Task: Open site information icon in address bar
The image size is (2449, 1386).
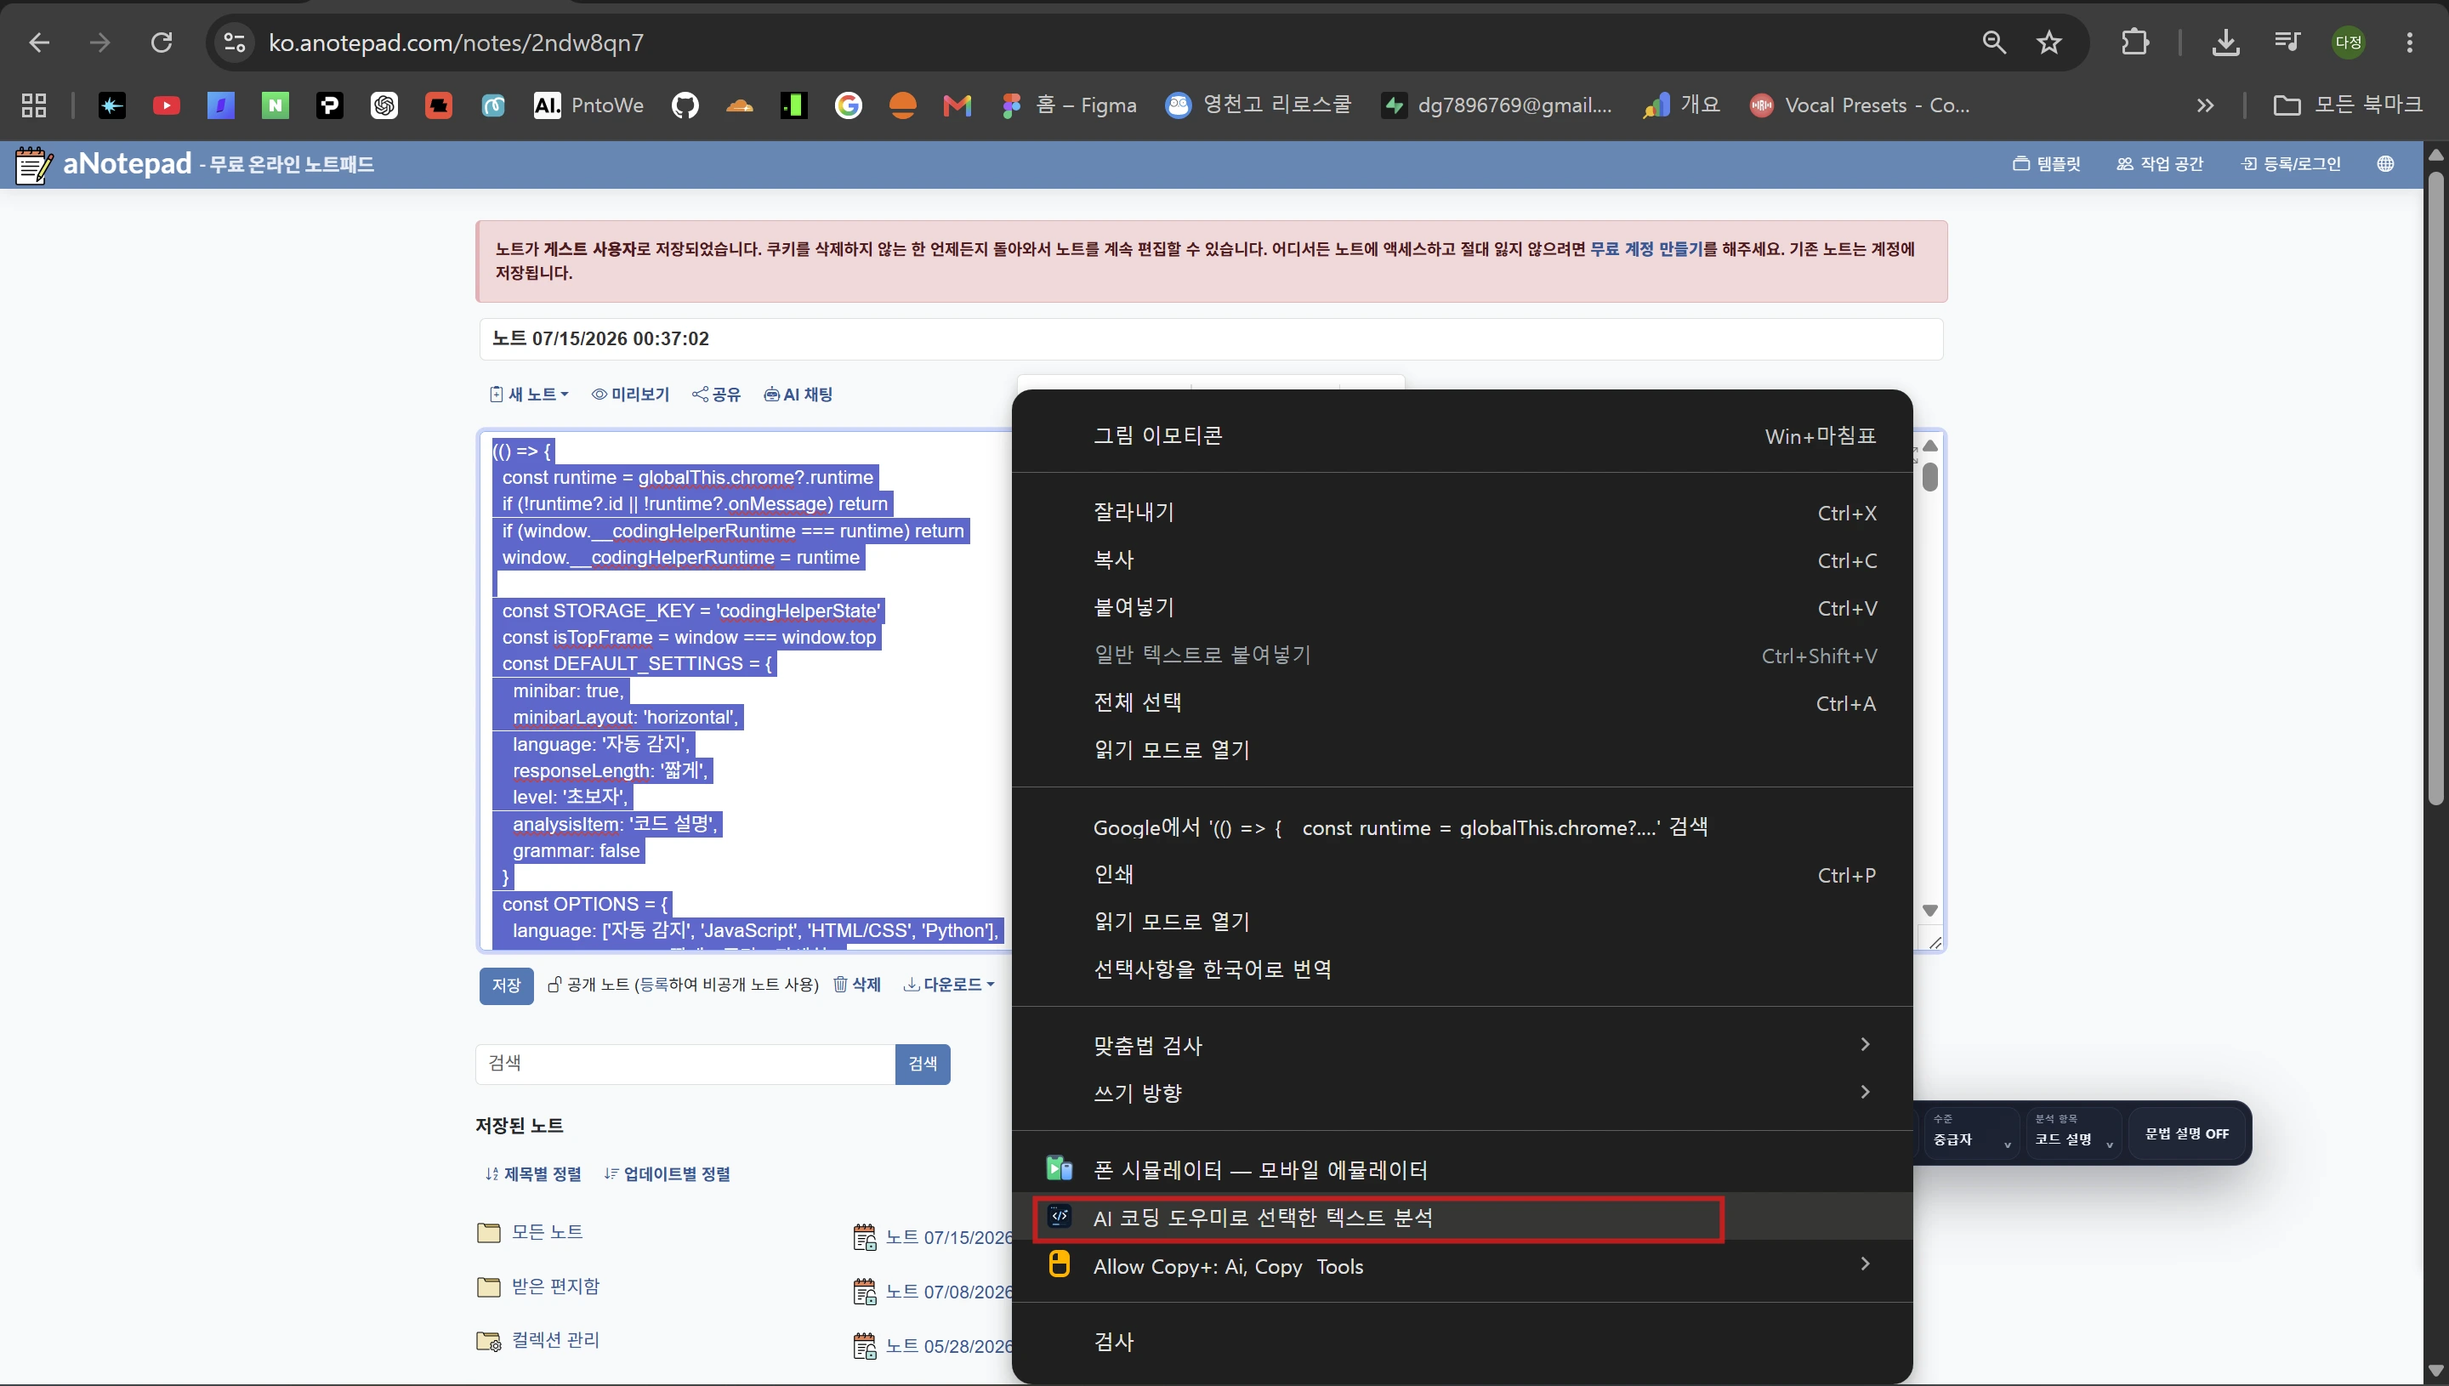Action: tap(235, 43)
